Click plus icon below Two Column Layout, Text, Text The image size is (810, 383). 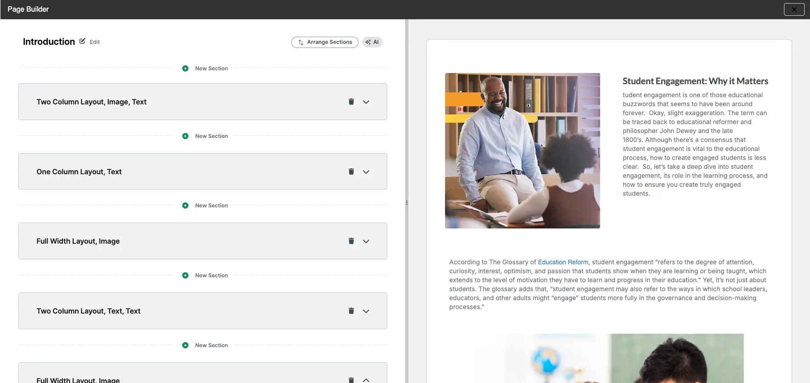[x=185, y=345]
